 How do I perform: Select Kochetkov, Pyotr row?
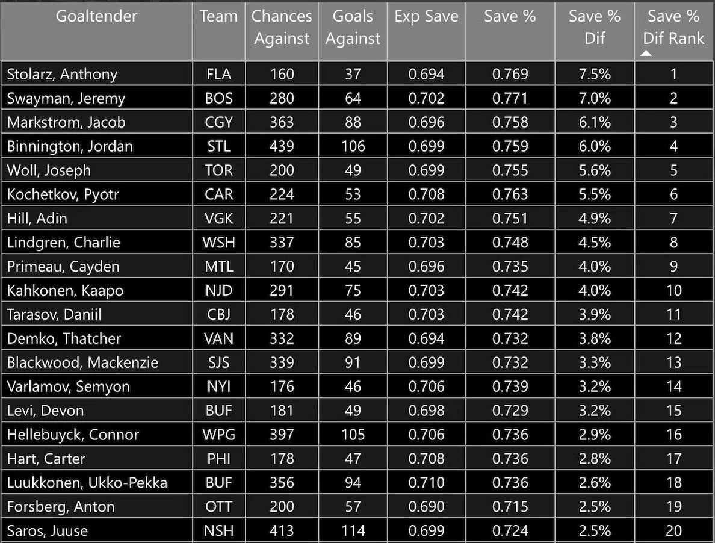[x=63, y=194]
